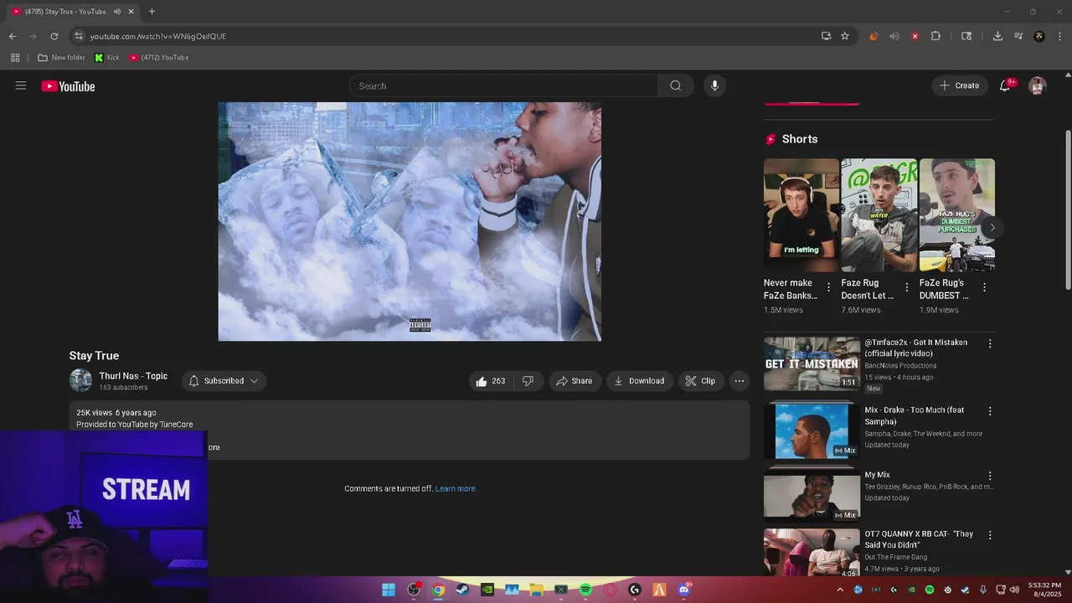Open the Windows Start menu
The height and width of the screenshot is (603, 1072).
pyautogui.click(x=389, y=590)
